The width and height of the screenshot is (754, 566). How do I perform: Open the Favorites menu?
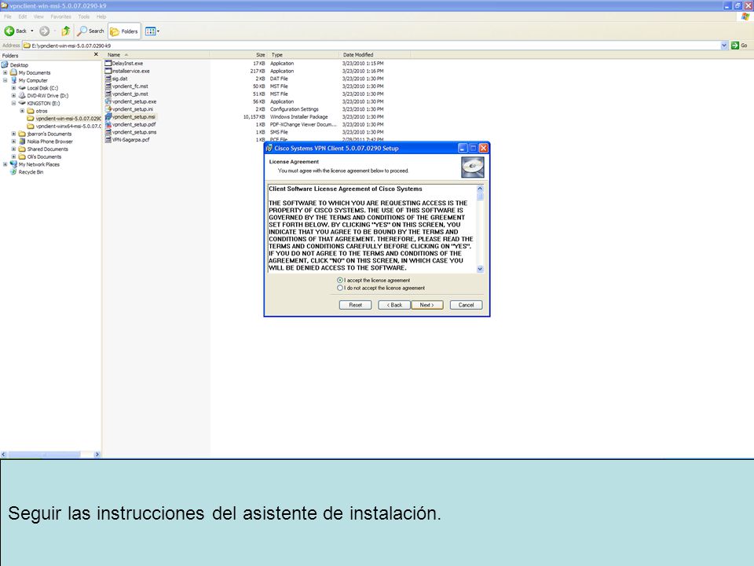click(x=60, y=17)
